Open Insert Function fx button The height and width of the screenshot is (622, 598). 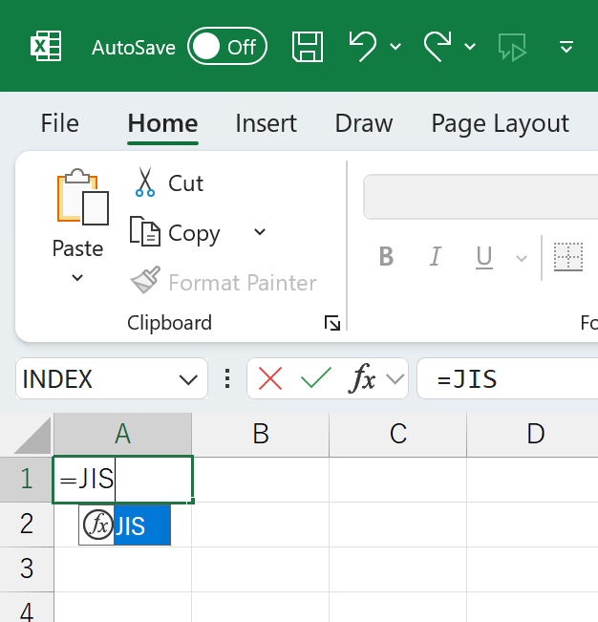point(363,379)
